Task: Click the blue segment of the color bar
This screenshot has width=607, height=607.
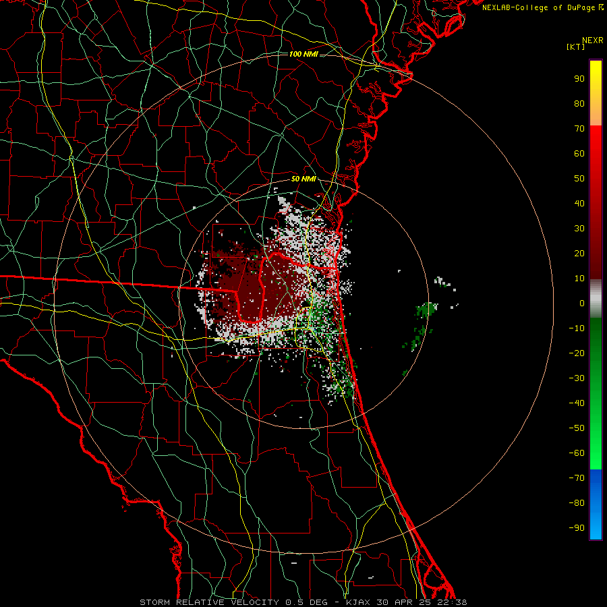Action: (596, 504)
